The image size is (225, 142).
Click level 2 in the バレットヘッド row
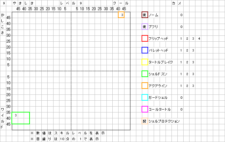coord(187,51)
